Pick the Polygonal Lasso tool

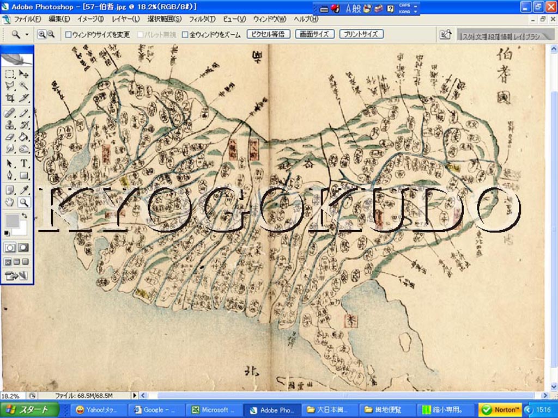point(10,85)
